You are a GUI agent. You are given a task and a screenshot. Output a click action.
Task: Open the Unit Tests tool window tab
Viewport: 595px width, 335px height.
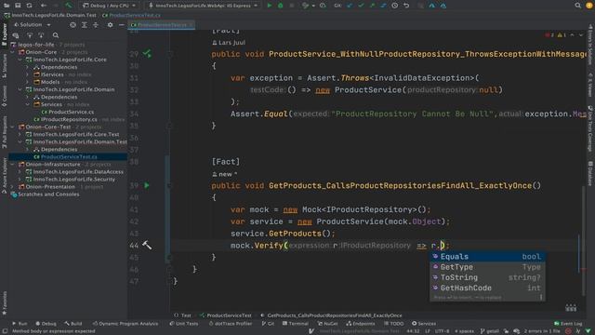point(184,324)
